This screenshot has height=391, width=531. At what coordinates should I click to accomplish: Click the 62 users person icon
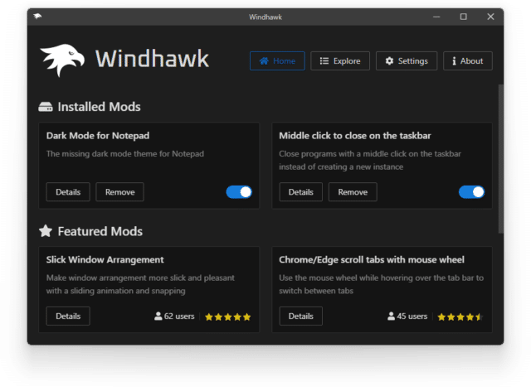(x=158, y=316)
